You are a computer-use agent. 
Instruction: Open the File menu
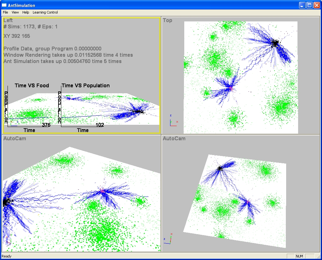(5, 12)
